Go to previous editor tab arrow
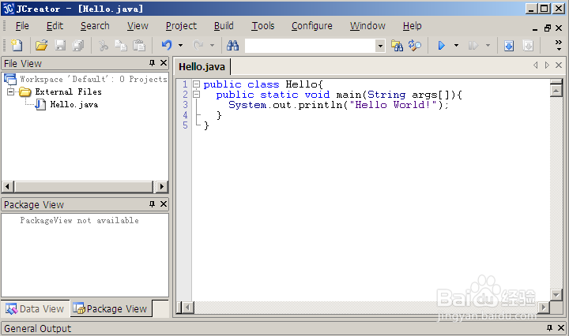 point(535,65)
